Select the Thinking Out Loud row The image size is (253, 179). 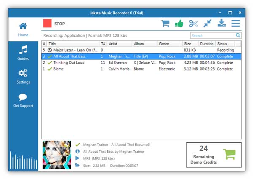coord(141,62)
